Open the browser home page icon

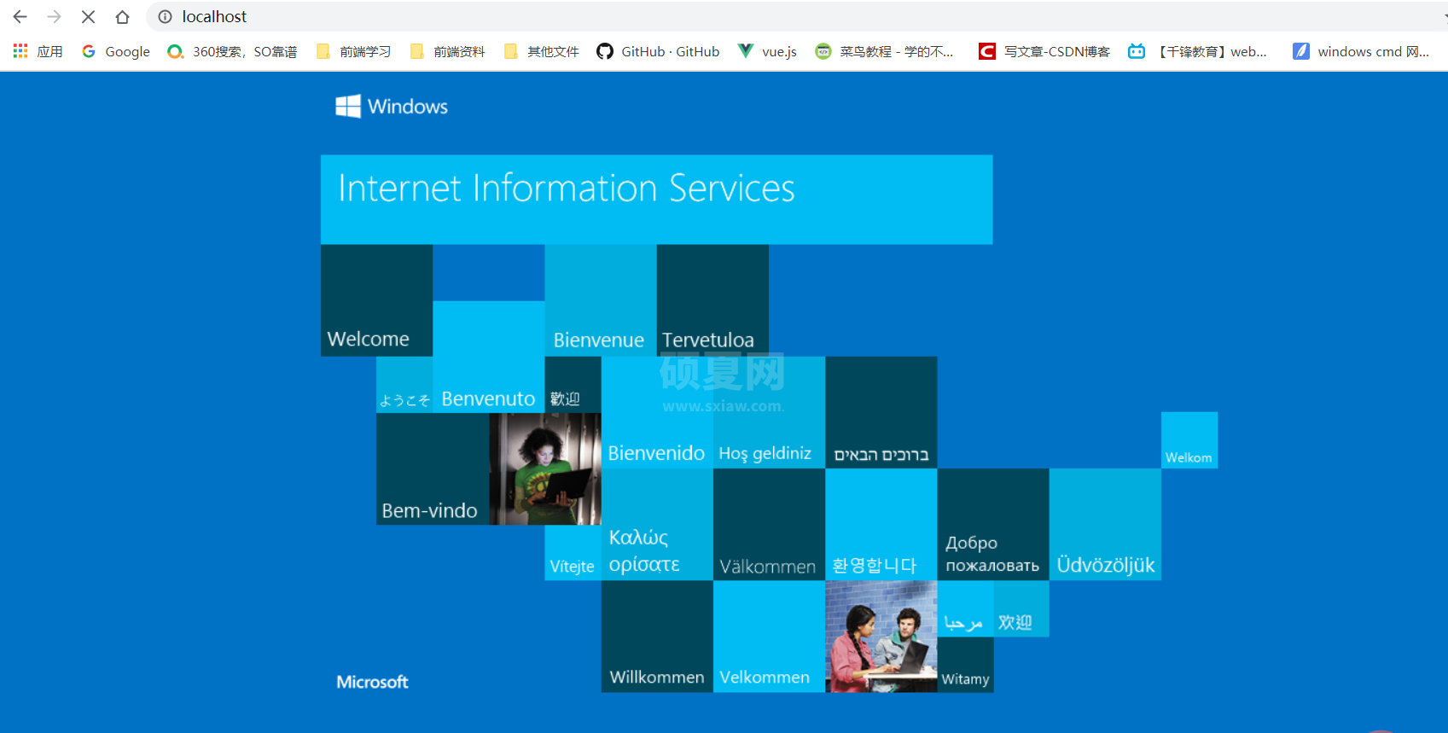click(122, 16)
